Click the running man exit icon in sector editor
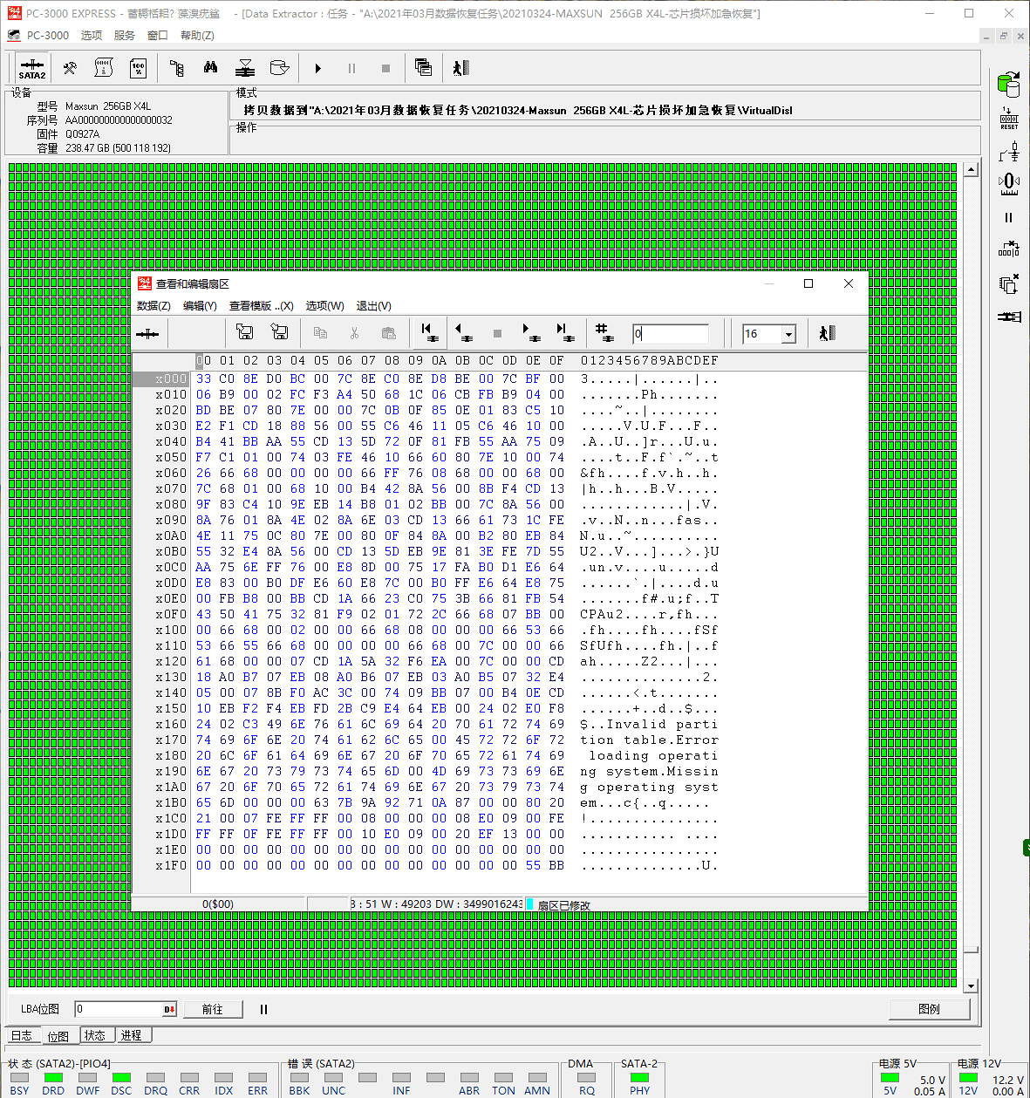This screenshot has height=1098, width=1030. pos(827,333)
